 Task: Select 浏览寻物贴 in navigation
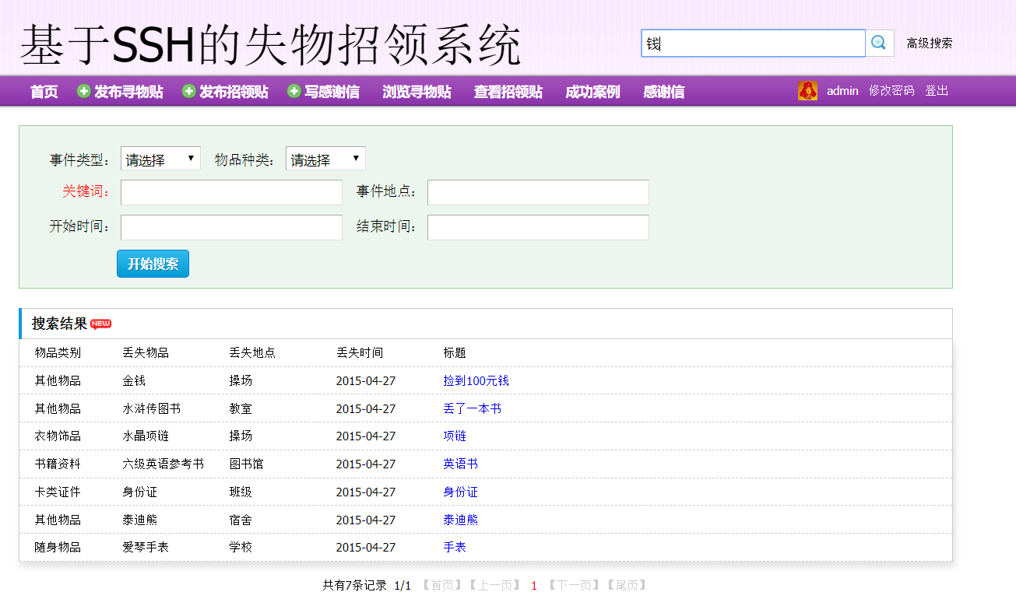click(417, 91)
